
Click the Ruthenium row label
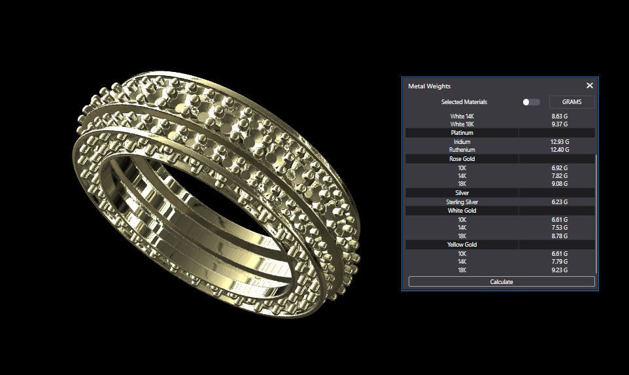coord(462,150)
